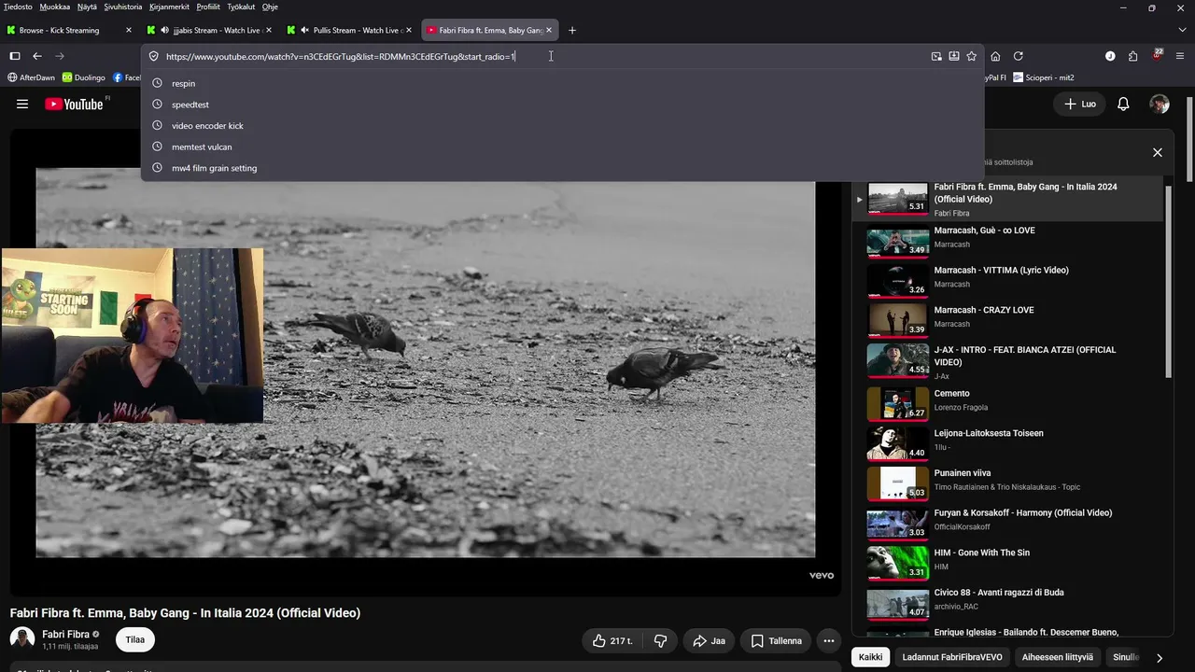Choose 'video encoder kick' suggestion
Viewport: 1195px width, 672px height.
(x=562, y=126)
